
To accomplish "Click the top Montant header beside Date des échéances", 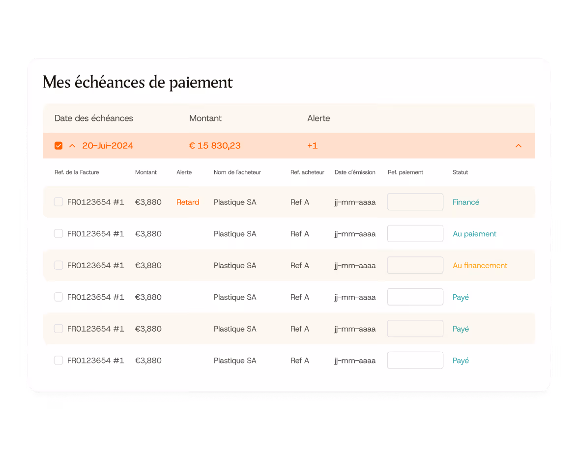I will tap(205, 118).
